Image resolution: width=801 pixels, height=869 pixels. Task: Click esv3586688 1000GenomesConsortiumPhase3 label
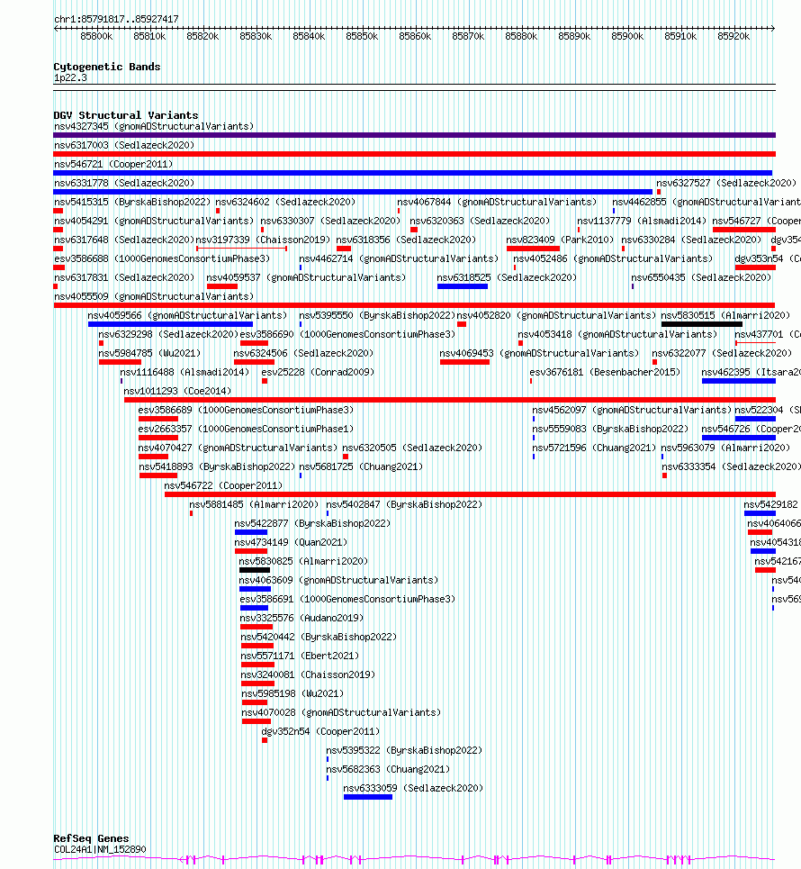[162, 258]
